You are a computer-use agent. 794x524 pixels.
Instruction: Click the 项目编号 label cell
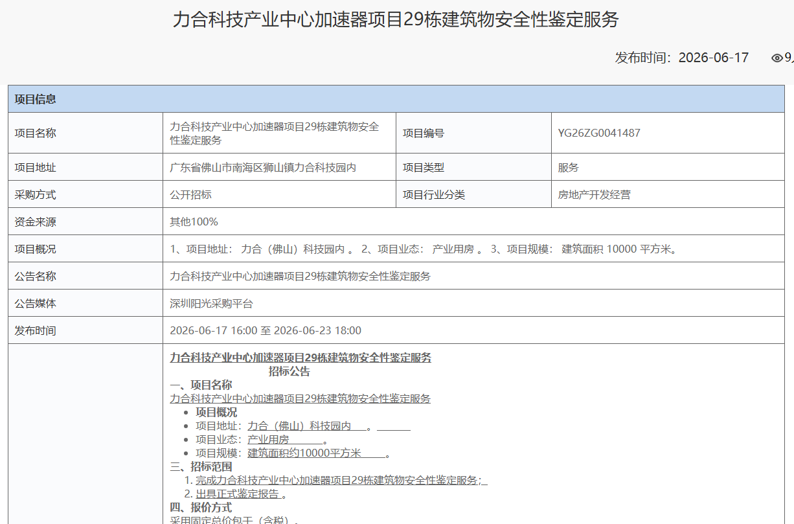474,133
